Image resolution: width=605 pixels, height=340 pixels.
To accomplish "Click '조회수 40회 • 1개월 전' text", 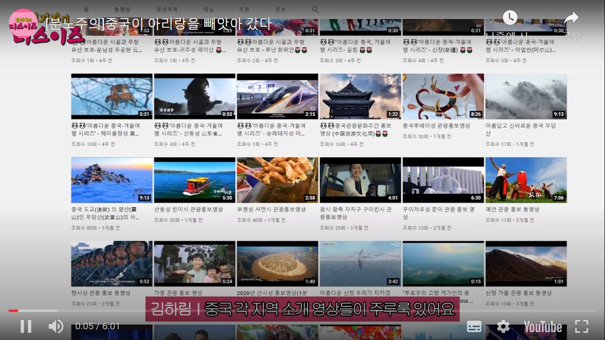I will pyautogui.click(x=261, y=220).
